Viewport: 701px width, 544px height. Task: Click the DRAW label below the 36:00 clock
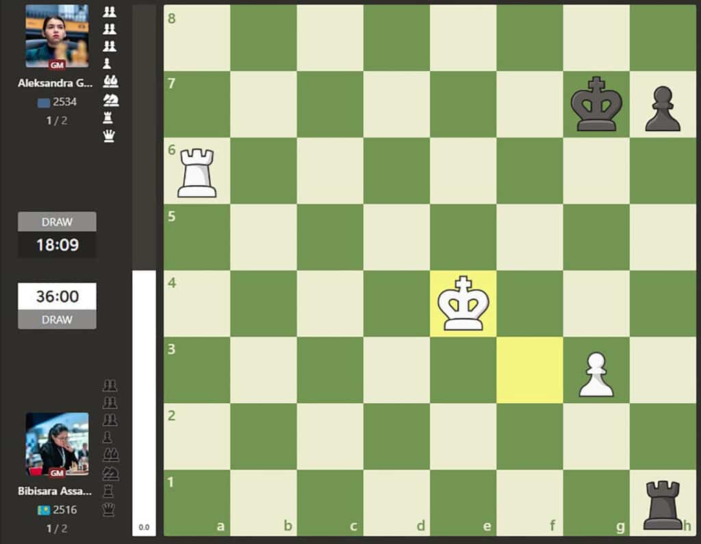click(x=57, y=320)
